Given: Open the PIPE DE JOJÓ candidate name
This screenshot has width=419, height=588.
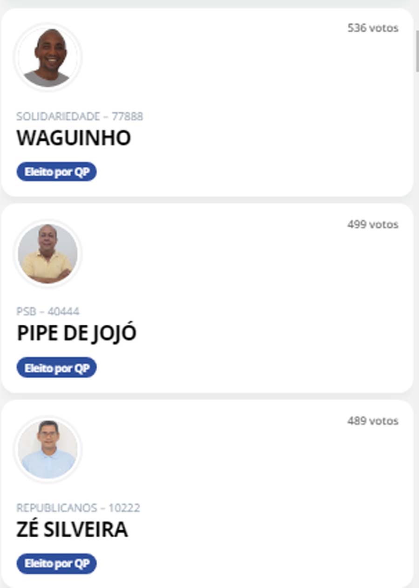Looking at the screenshot, I should click(76, 333).
